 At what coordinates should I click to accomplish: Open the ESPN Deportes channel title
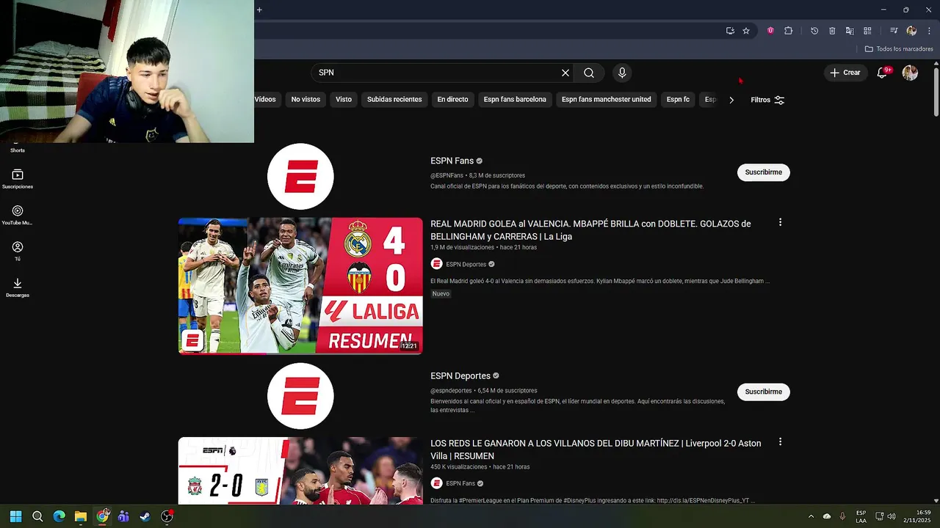[x=460, y=376]
